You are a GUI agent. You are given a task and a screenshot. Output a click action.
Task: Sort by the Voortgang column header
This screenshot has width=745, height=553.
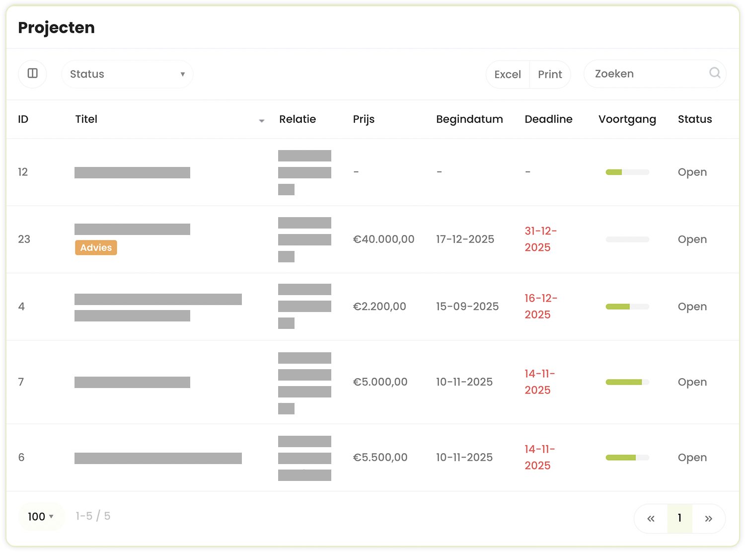click(627, 119)
